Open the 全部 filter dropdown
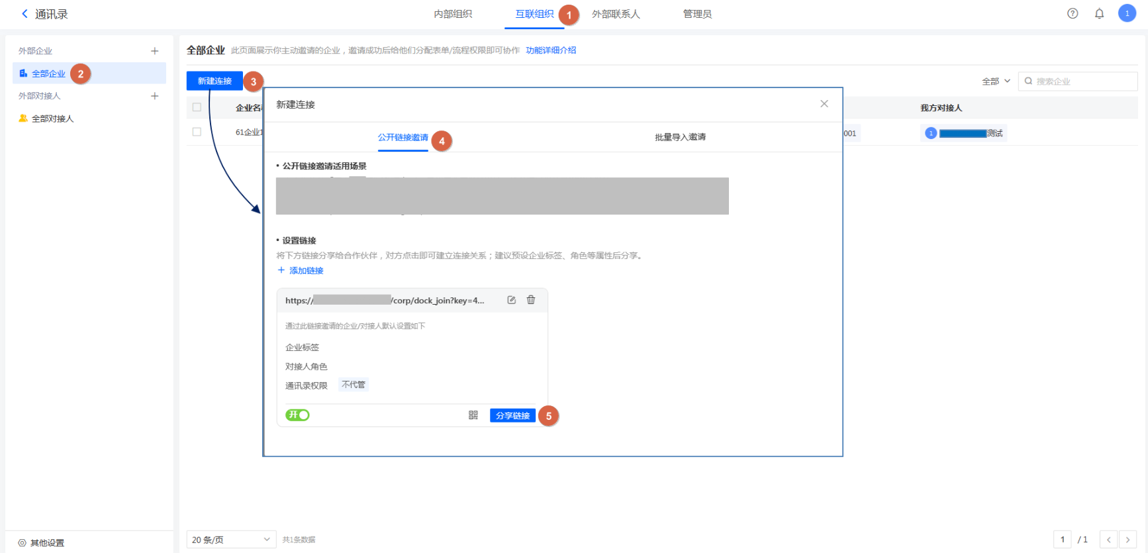 tap(996, 81)
